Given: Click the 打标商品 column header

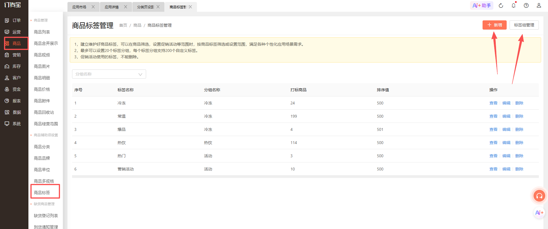Looking at the screenshot, I should coord(299,90).
